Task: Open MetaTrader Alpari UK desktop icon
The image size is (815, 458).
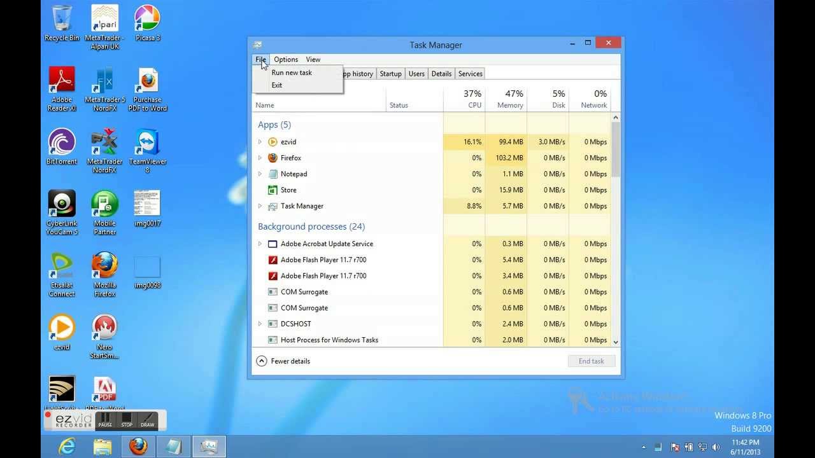Action: tap(105, 27)
